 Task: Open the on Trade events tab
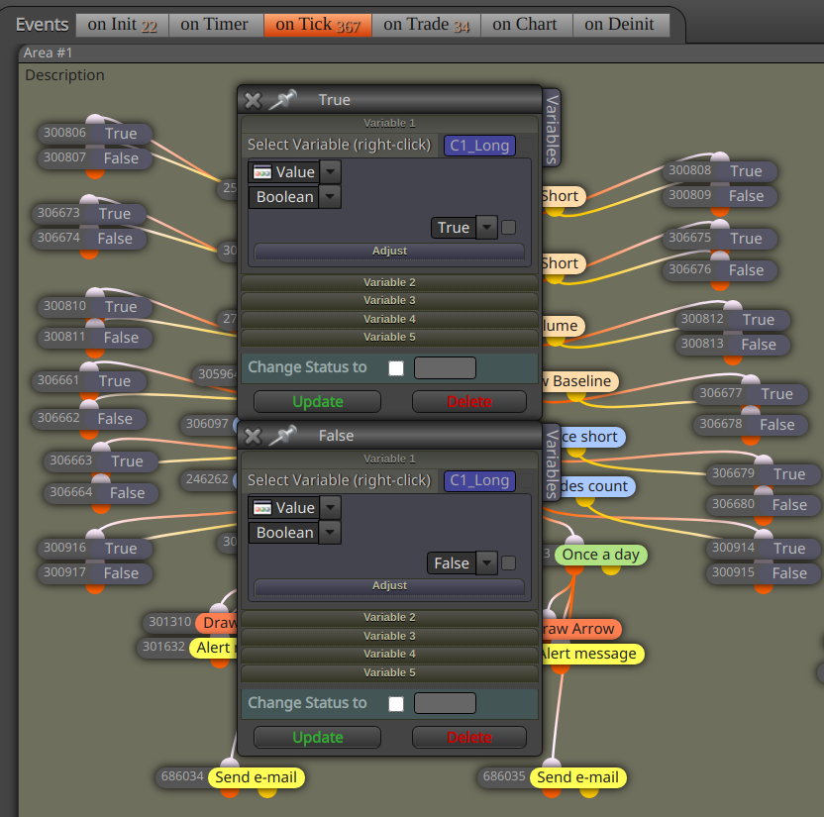tap(426, 25)
